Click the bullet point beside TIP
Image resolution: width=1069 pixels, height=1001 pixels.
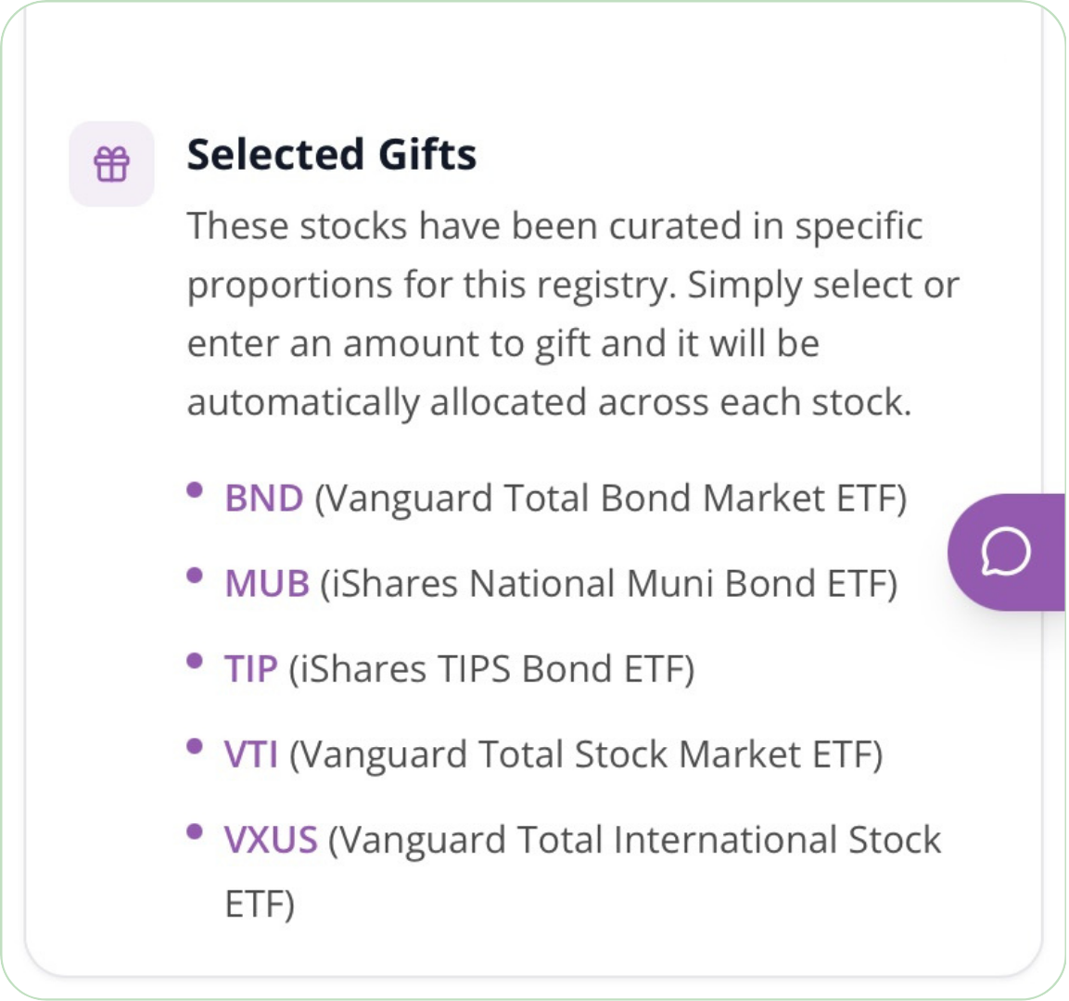195,661
